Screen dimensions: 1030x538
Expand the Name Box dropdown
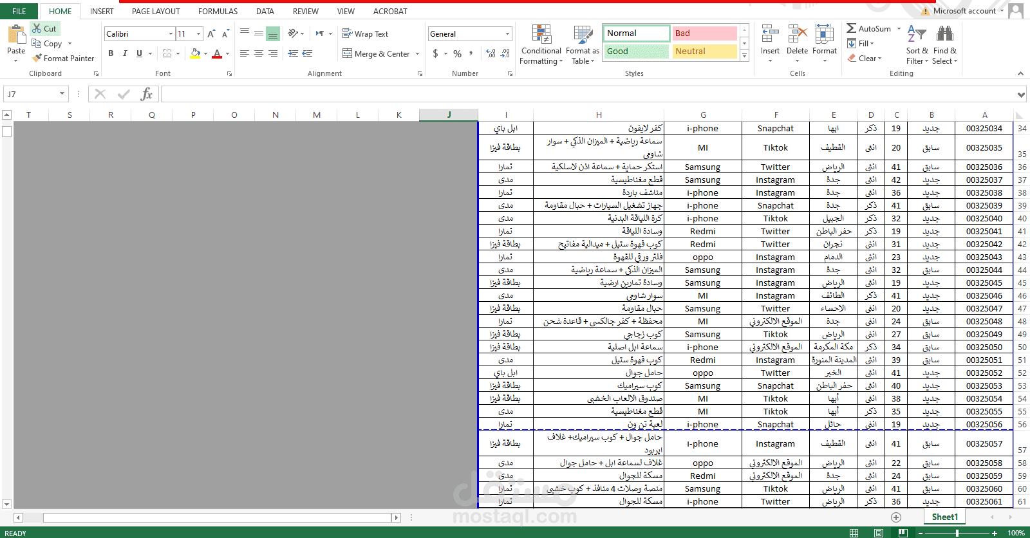click(x=62, y=94)
